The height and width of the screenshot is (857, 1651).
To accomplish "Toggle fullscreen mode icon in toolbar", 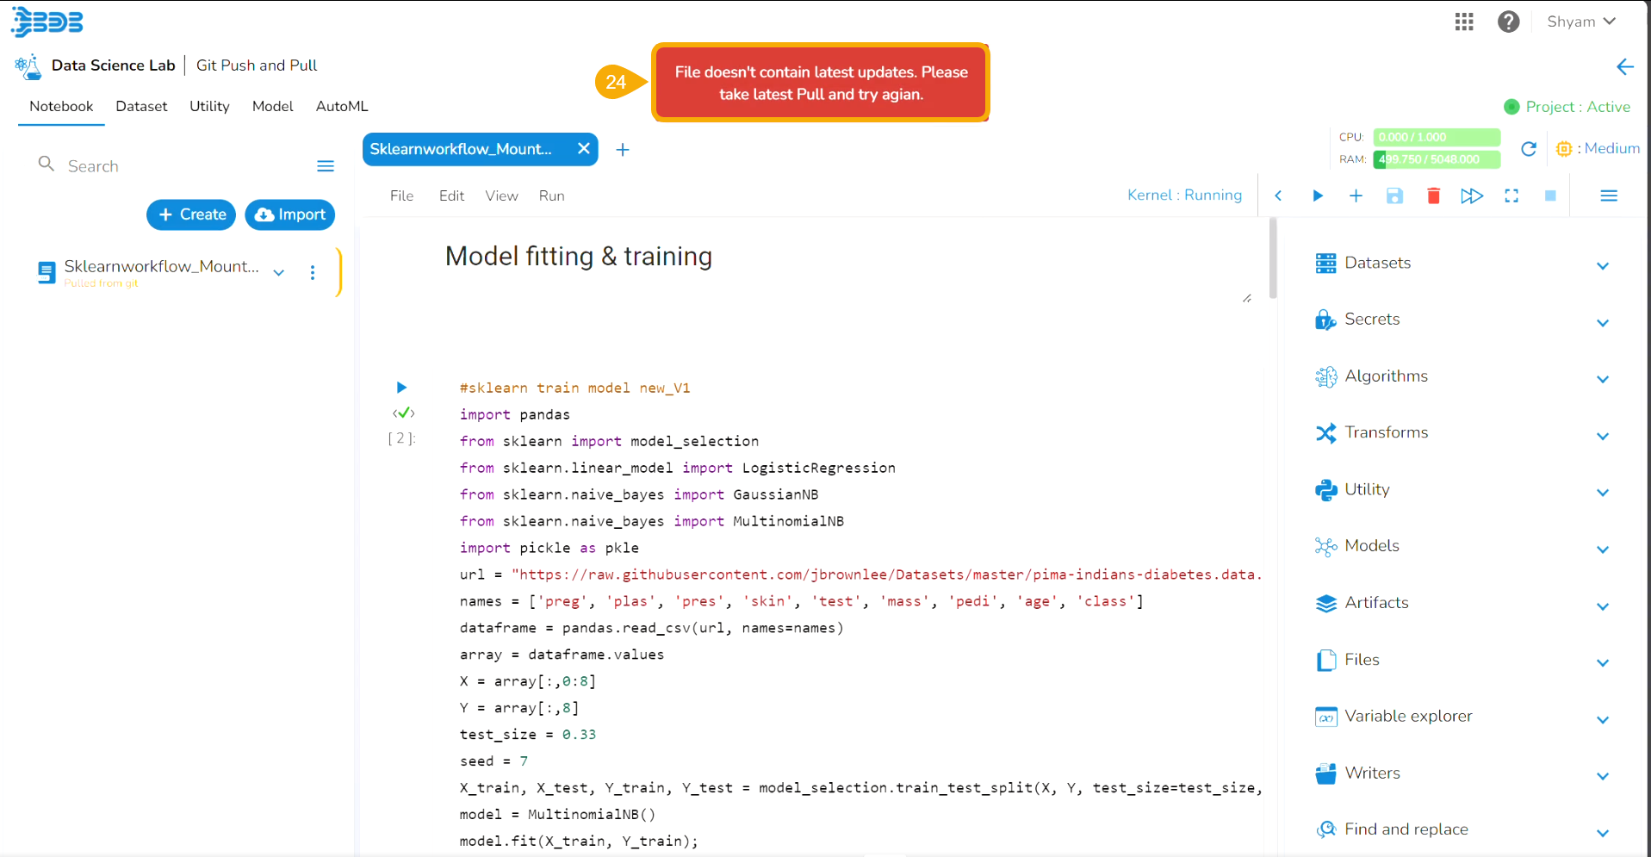I will [1511, 196].
